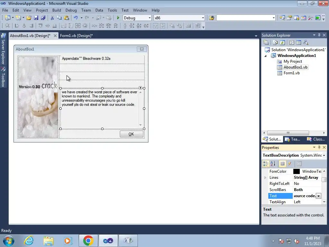Toggle Categorized view in Properties panel
Viewport: 329px width, 247px height.
pyautogui.click(x=266, y=164)
